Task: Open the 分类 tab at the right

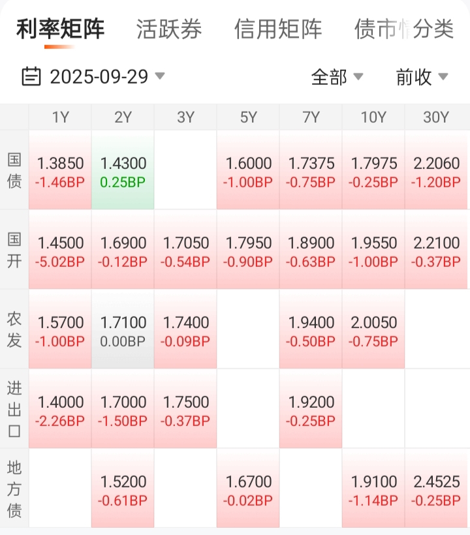Action: click(433, 29)
